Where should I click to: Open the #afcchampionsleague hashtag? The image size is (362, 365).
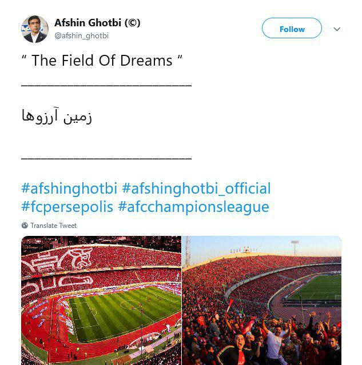tap(193, 207)
